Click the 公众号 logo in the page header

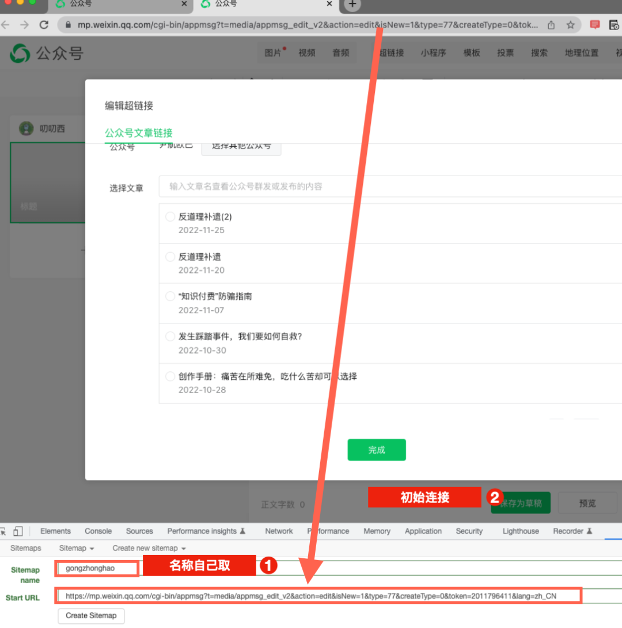pyautogui.click(x=47, y=54)
